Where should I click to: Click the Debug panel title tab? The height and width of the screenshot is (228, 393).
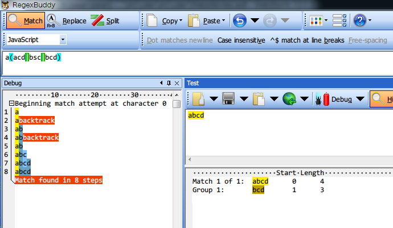(13, 83)
